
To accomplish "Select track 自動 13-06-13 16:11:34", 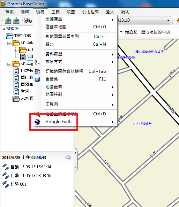I will (31, 167).
